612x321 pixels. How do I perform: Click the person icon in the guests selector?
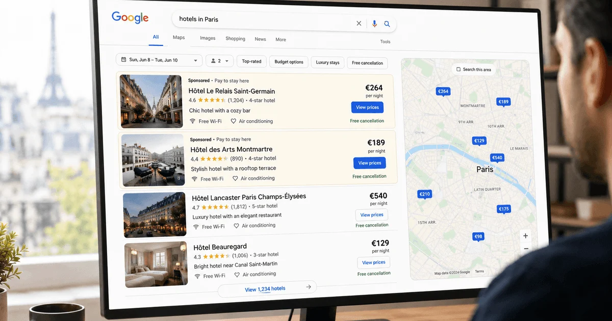[213, 61]
